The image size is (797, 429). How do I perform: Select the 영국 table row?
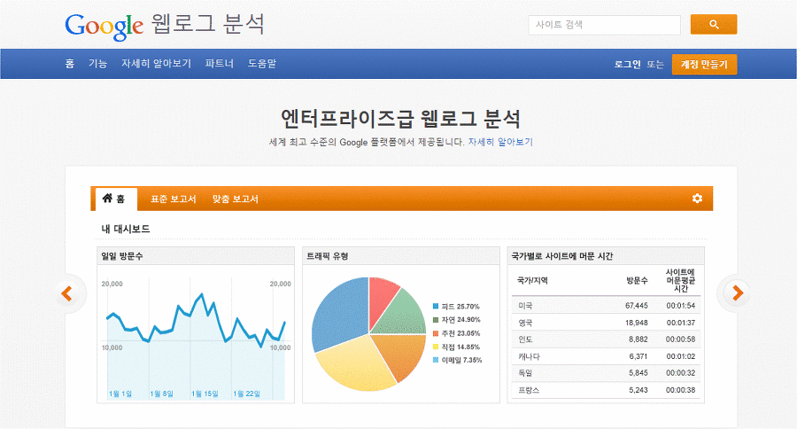click(606, 323)
